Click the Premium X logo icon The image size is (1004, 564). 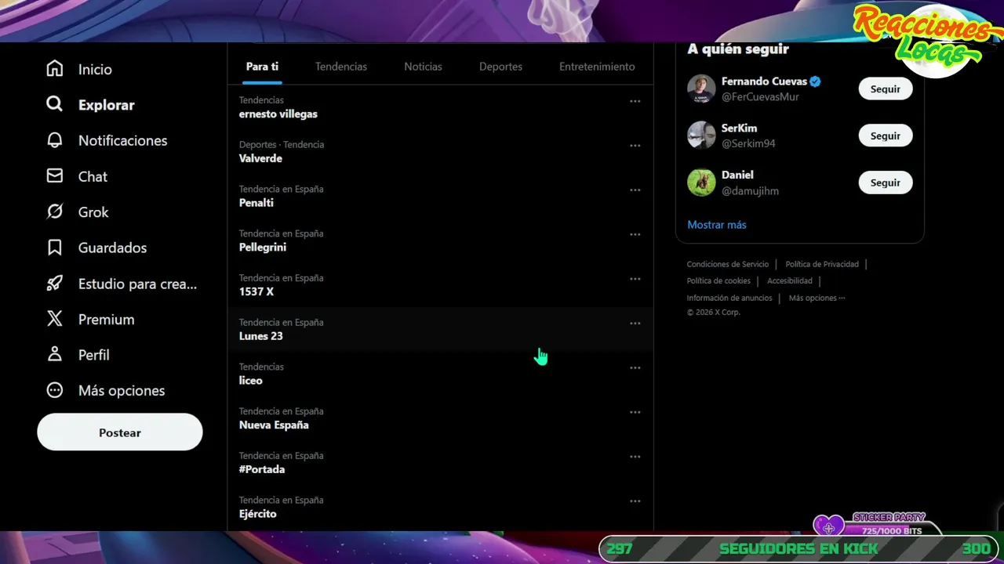pos(54,319)
